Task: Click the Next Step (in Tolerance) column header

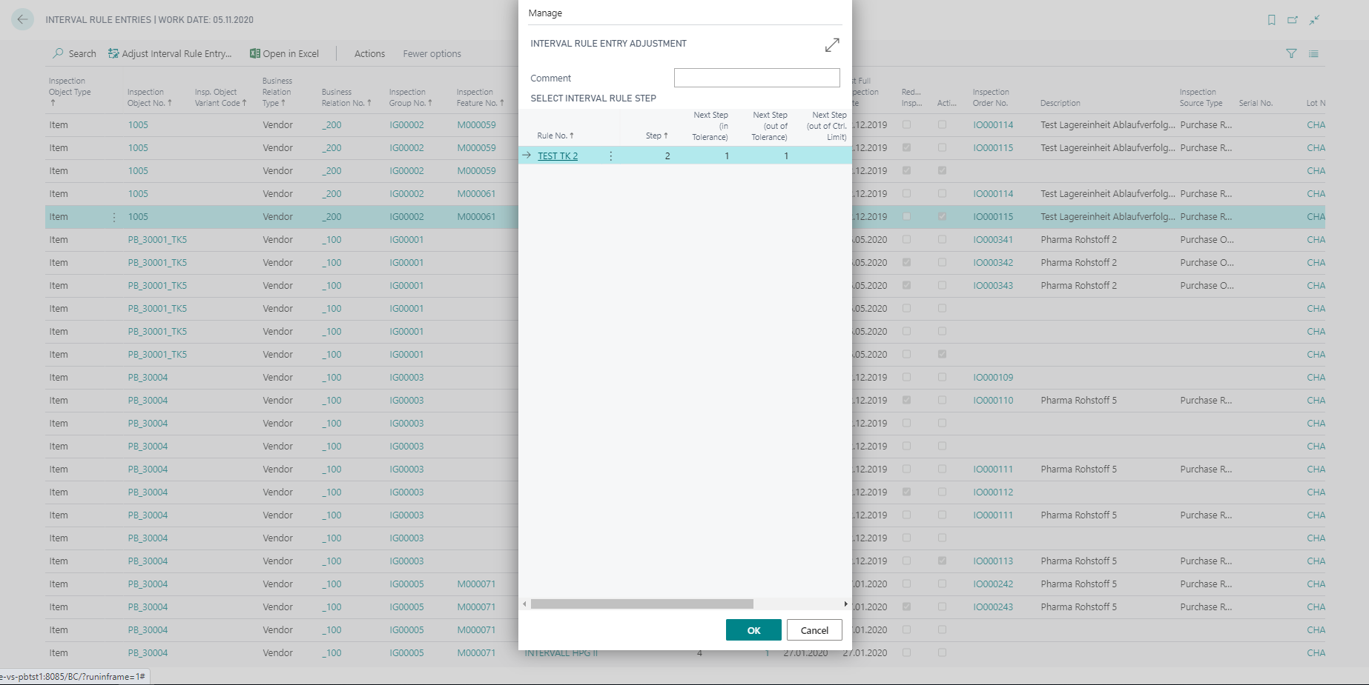Action: pos(710,126)
